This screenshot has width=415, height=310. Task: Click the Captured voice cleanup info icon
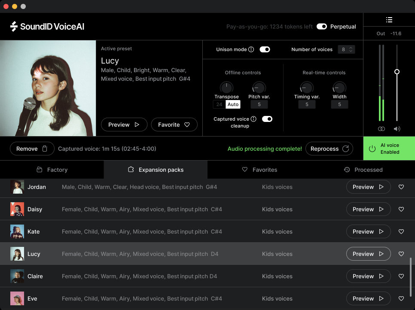[253, 119]
